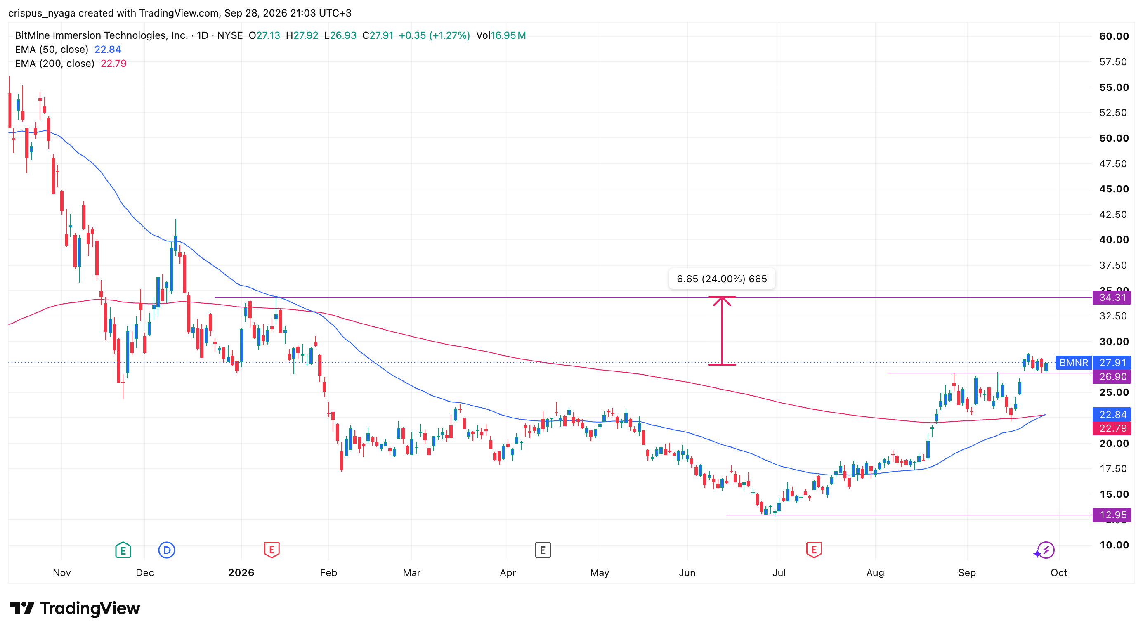The image size is (1143, 633).
Task: Select the EMA (200, close) indicator legend
Action: coord(71,64)
